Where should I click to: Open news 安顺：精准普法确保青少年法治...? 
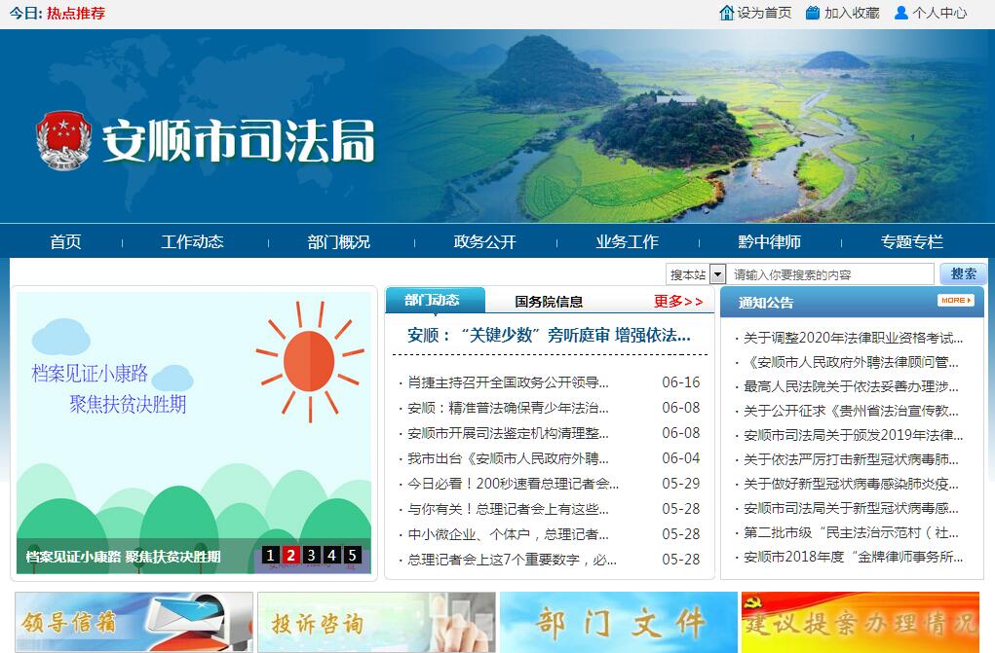[x=508, y=408]
